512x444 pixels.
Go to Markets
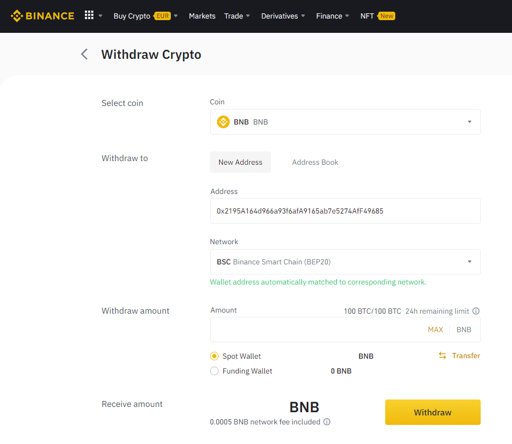click(202, 16)
